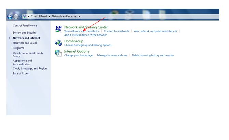Click Connect to a network
Image resolution: width=229 pixels, height=140 pixels.
[116, 31]
